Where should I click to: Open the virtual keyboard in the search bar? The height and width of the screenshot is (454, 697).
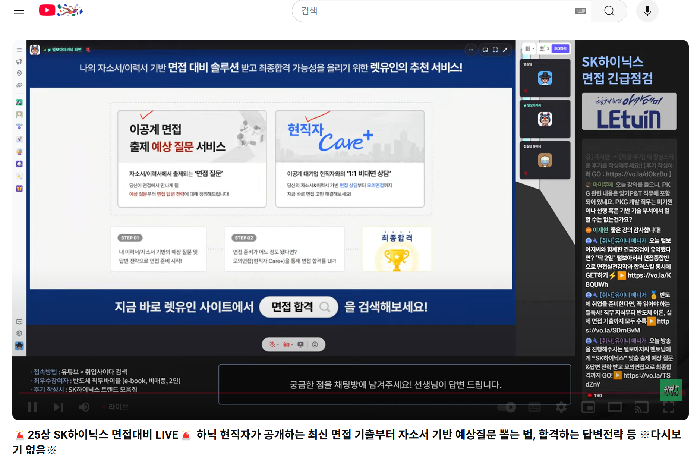click(580, 11)
